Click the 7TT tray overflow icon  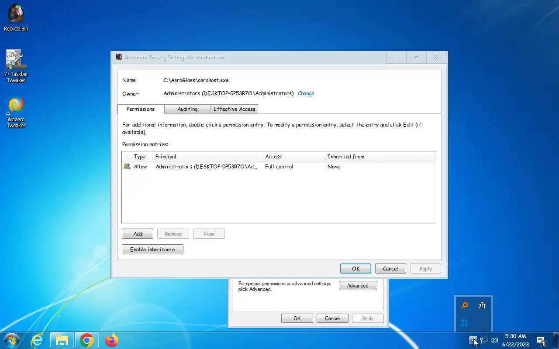482,305
